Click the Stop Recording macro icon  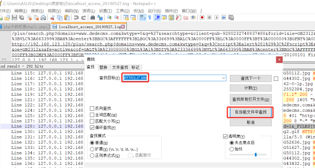pos(209,18)
